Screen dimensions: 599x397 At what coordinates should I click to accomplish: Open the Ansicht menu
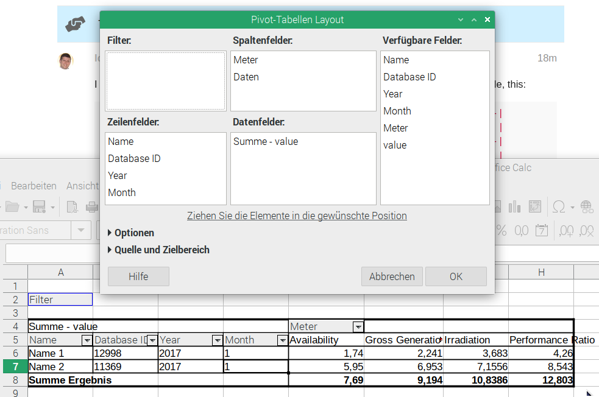click(83, 186)
